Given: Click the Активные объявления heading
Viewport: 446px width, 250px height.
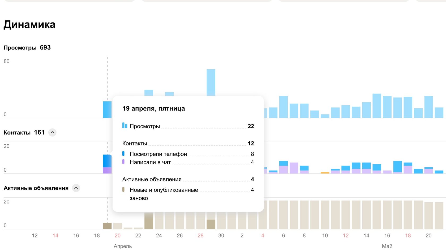Looking at the screenshot, I should pyautogui.click(x=36, y=188).
